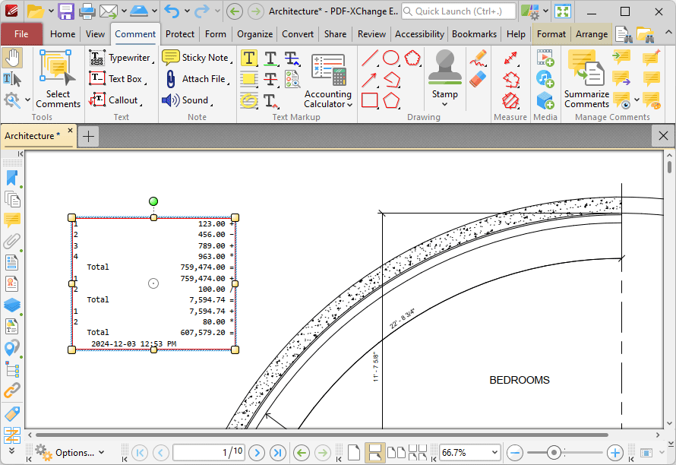676x465 pixels.
Task: Select the Eraser tool
Action: 478,79
